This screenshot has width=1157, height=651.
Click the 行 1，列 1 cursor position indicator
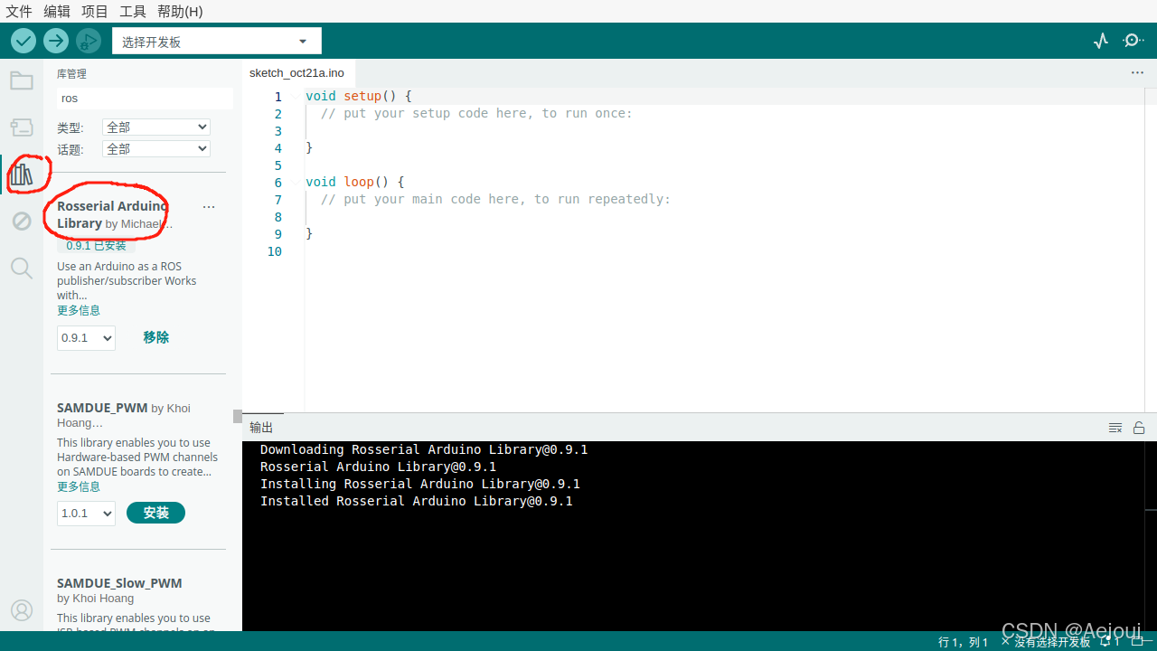point(964,642)
